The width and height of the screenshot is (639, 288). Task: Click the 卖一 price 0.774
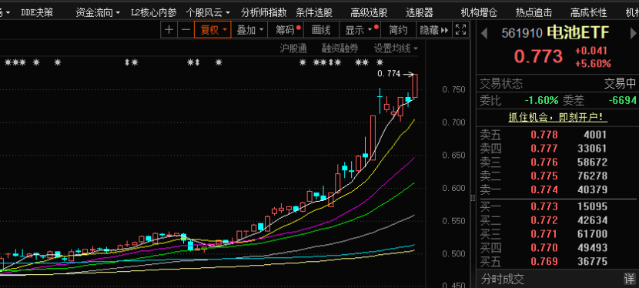pyautogui.click(x=544, y=189)
